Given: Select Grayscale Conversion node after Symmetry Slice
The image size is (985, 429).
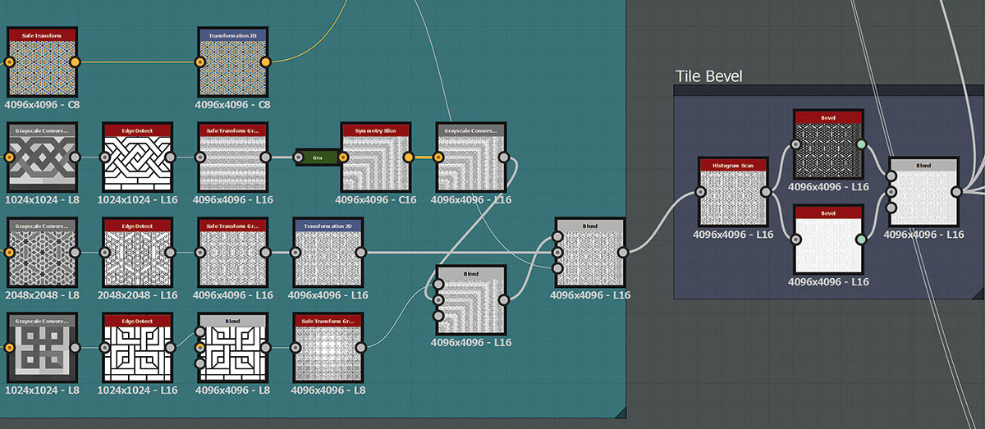Looking at the screenshot, I should [x=471, y=157].
